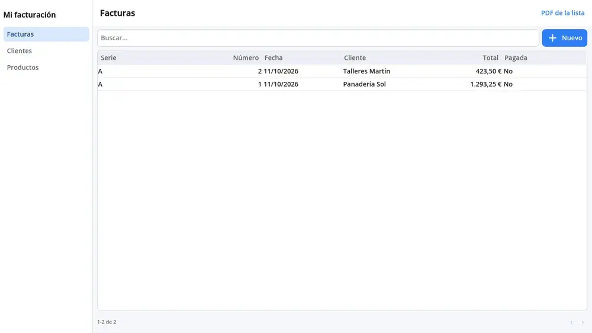The width and height of the screenshot is (592, 333).
Task: Sort by the Pagada column header
Action: [516, 58]
